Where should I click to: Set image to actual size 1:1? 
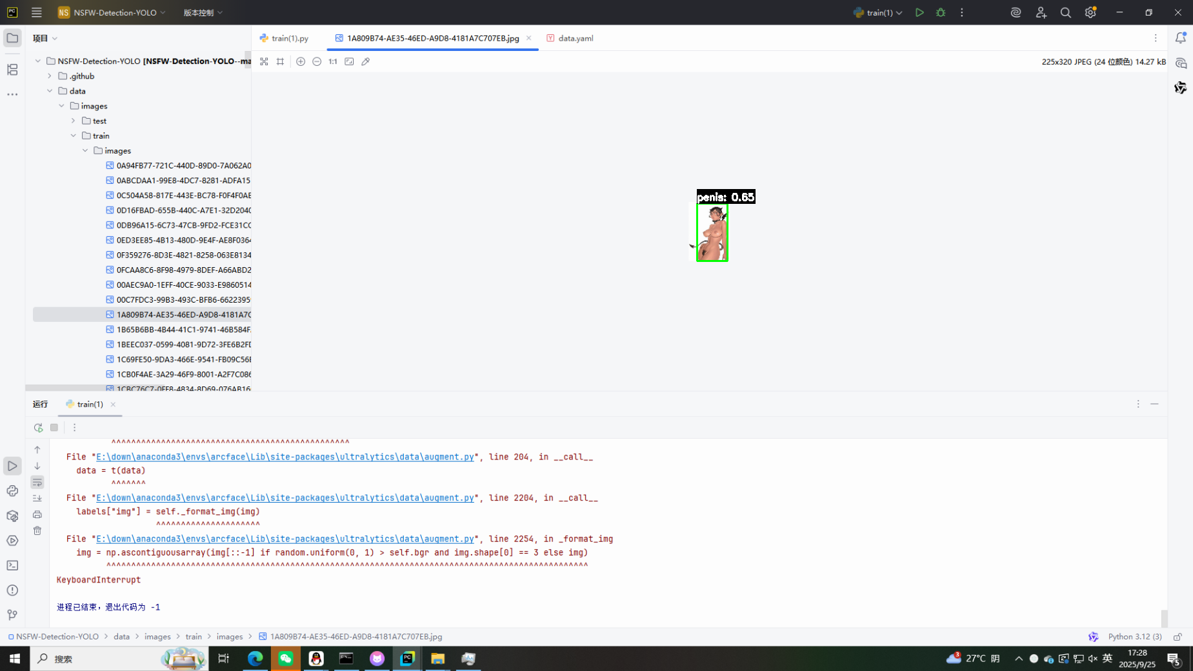point(333,61)
